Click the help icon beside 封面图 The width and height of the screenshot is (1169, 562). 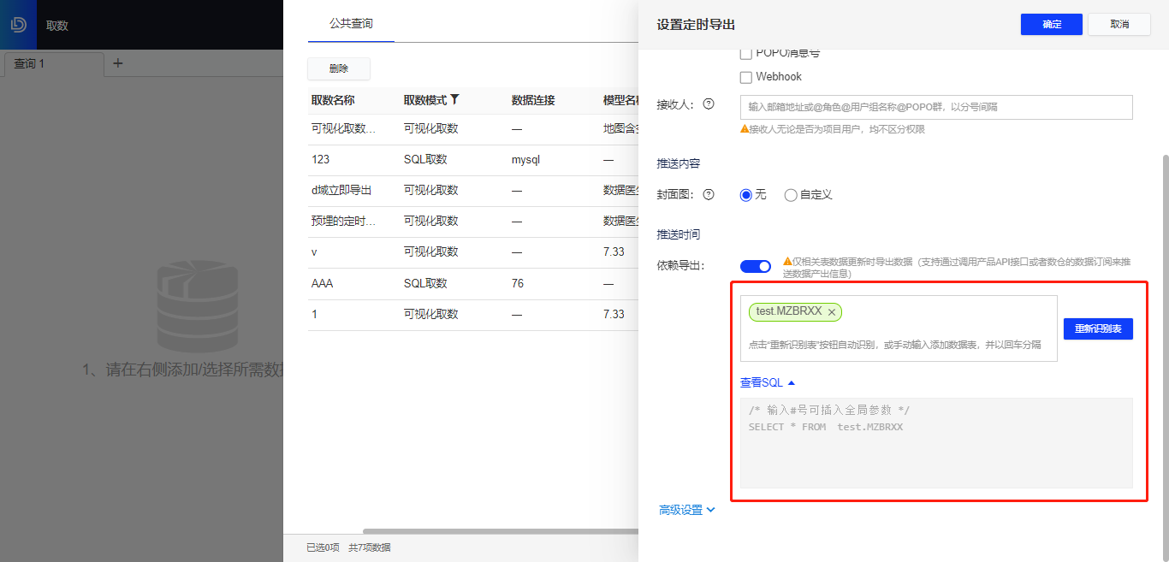(x=708, y=194)
